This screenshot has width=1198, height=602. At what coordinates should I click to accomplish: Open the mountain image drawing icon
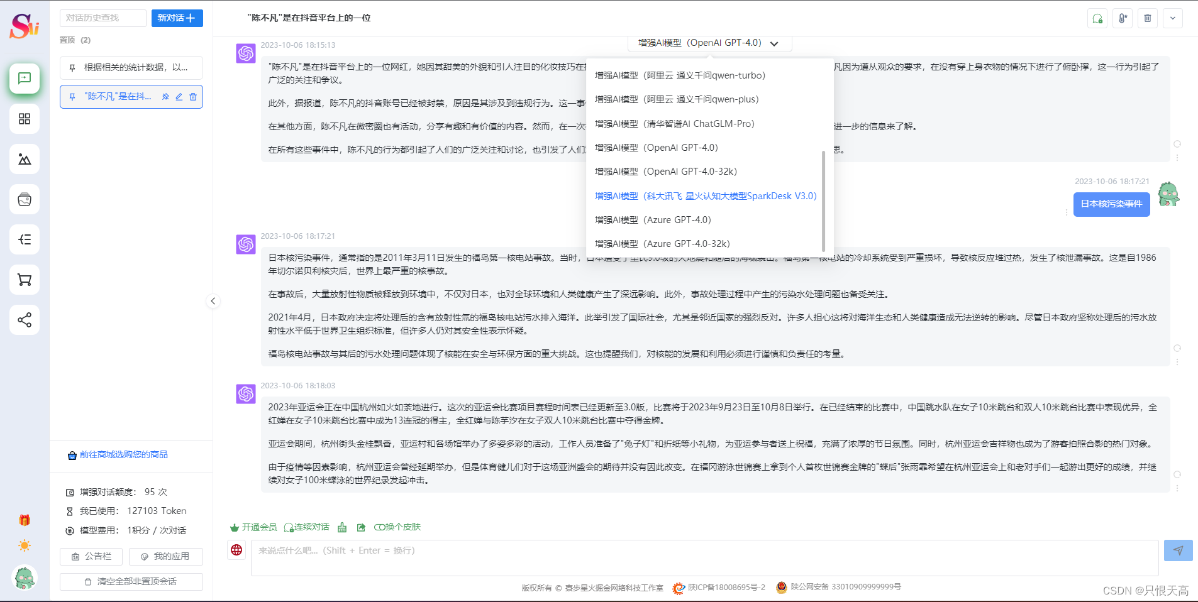pyautogui.click(x=25, y=159)
